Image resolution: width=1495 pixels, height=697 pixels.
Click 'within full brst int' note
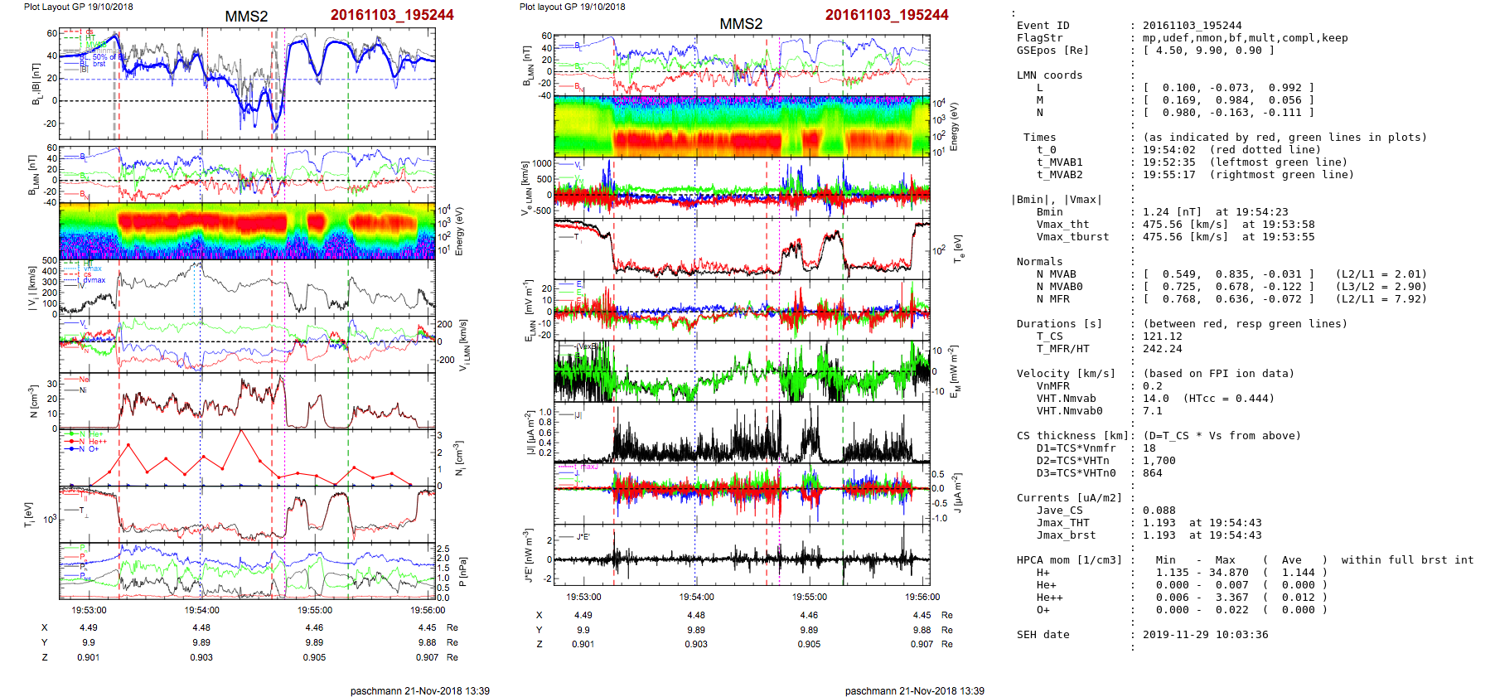click(1407, 560)
